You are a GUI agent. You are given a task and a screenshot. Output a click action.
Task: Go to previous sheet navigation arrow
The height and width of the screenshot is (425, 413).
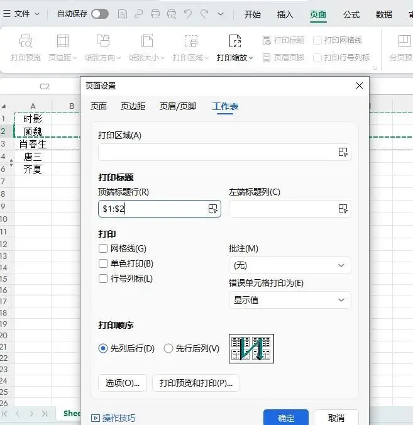18,414
